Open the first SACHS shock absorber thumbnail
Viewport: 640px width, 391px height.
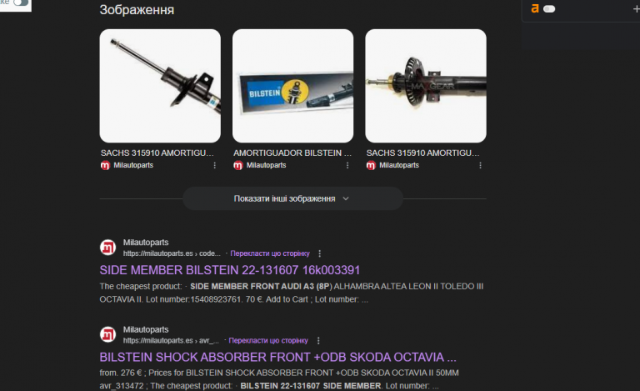point(160,86)
